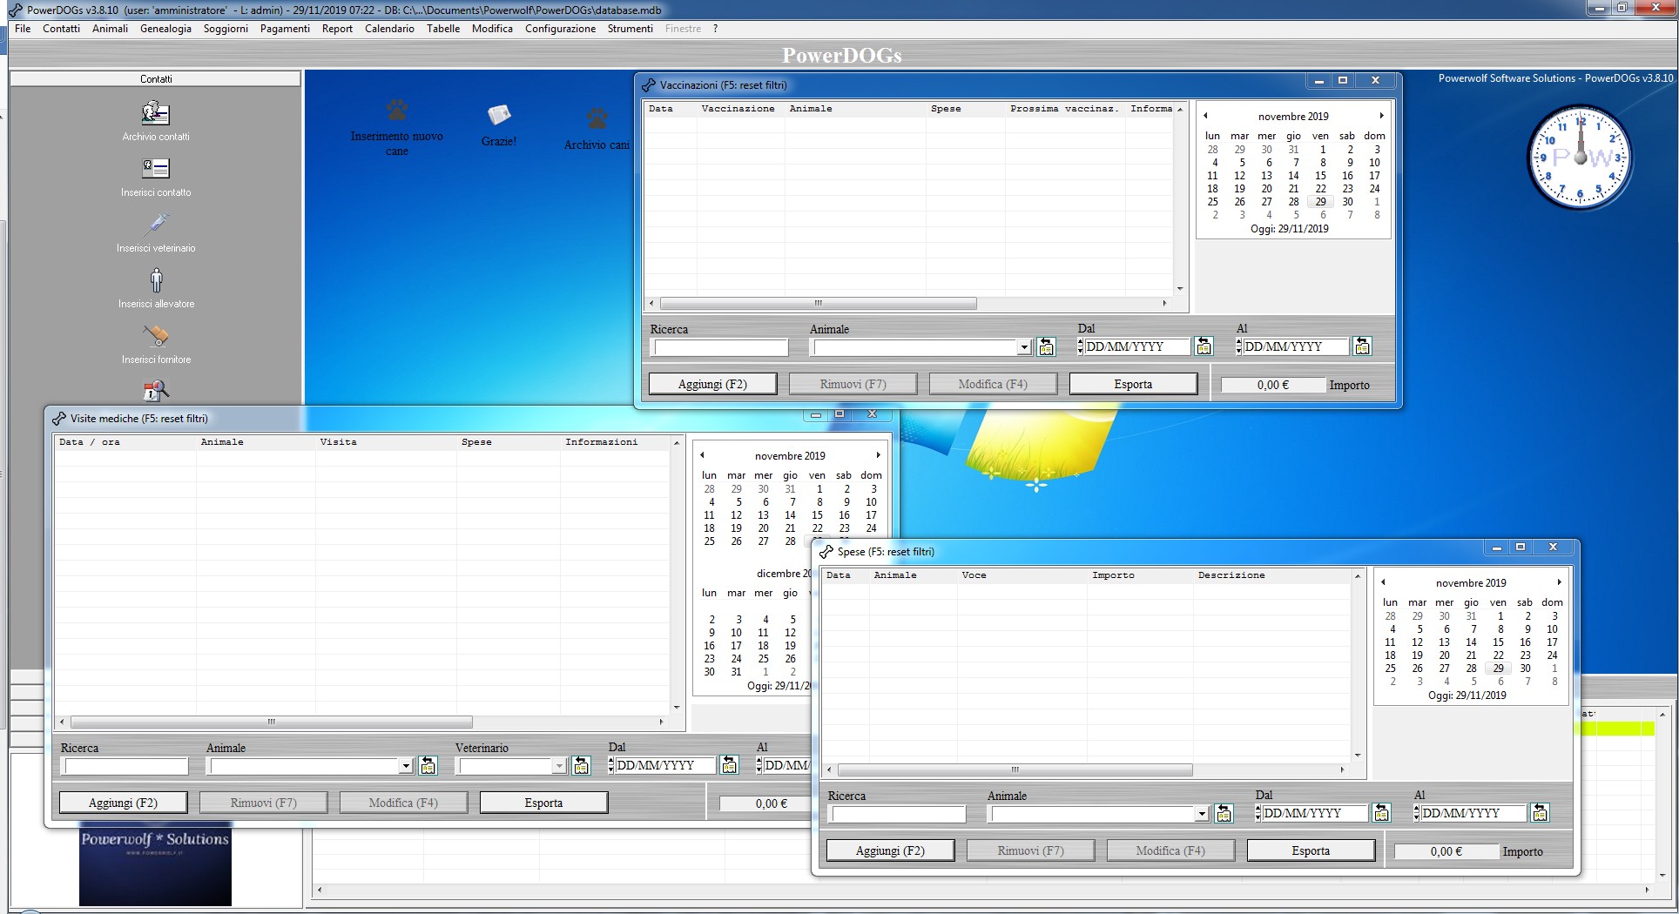This screenshot has width=1679, height=914.
Task: Open the Pagamenti menu
Action: pos(285,29)
